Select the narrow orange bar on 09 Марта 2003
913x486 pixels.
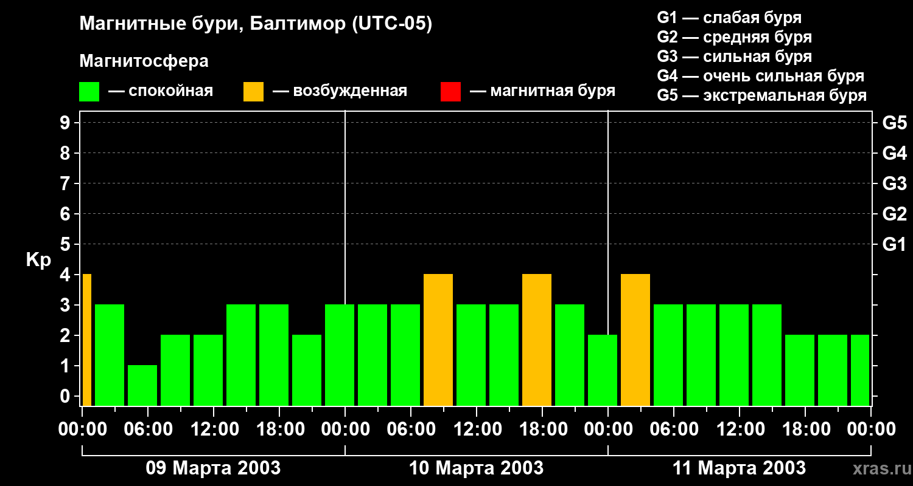tap(86, 340)
